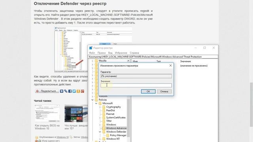Click the Имя column header
Viewport: 253px width, 142px height.
click(135, 62)
